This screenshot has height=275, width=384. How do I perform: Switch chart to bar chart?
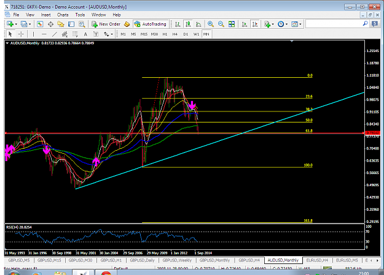point(178,24)
